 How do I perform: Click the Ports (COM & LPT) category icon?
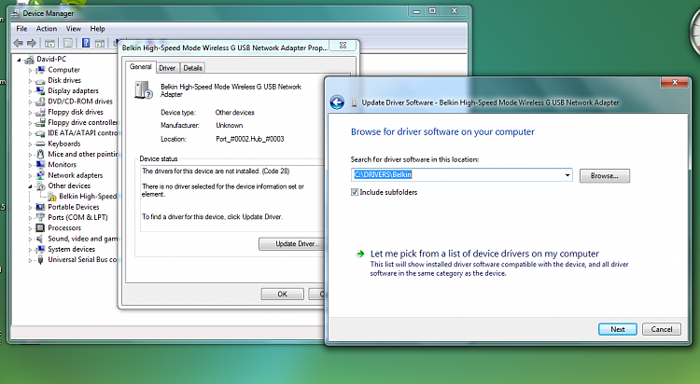tap(41, 217)
